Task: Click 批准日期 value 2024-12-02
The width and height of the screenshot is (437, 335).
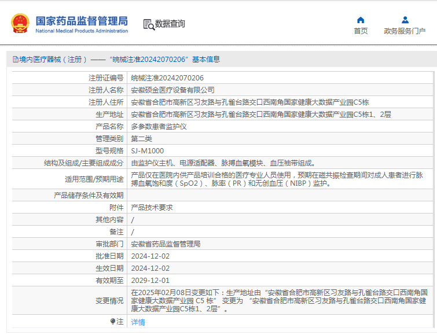Action: [150, 256]
